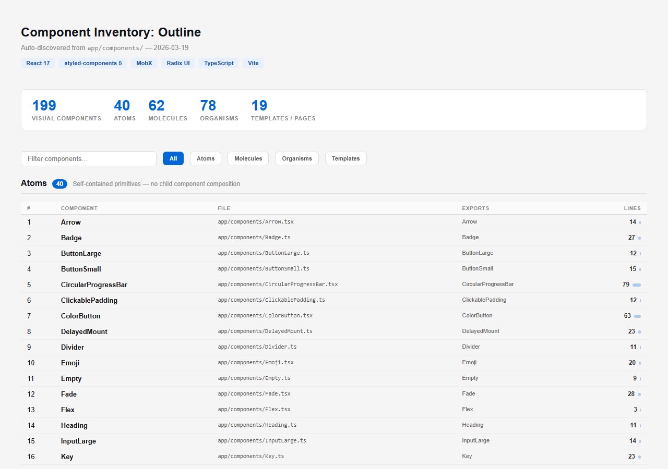Click the 62 molecules stat

pyautogui.click(x=168, y=110)
